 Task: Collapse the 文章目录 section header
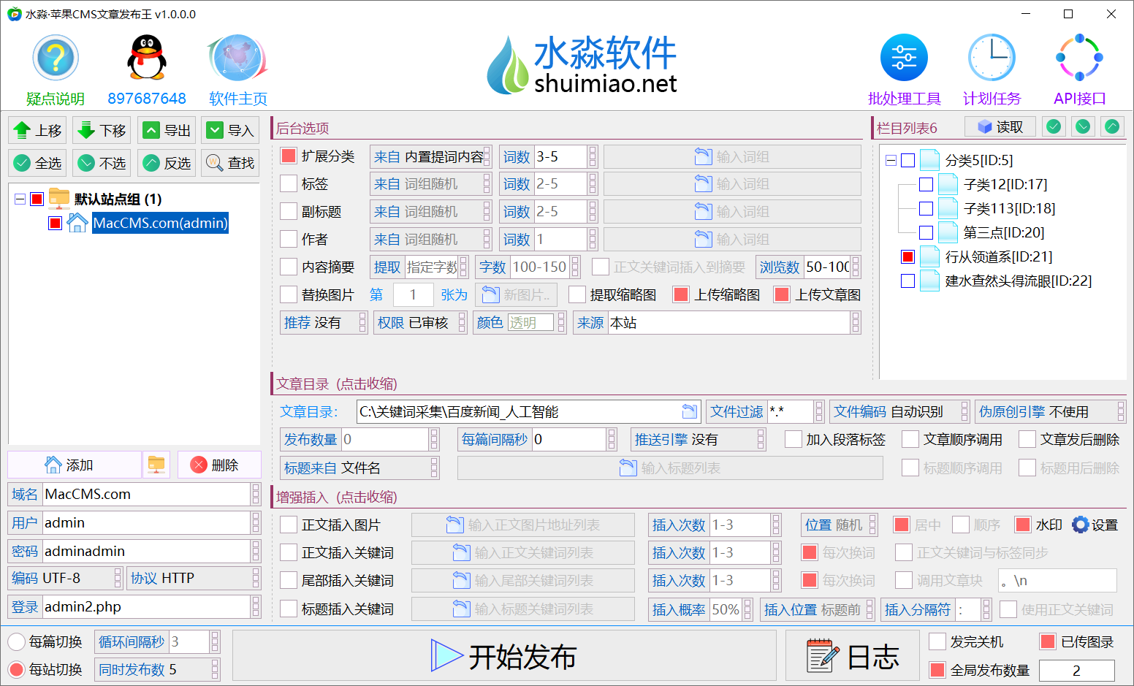pyautogui.click(x=337, y=384)
